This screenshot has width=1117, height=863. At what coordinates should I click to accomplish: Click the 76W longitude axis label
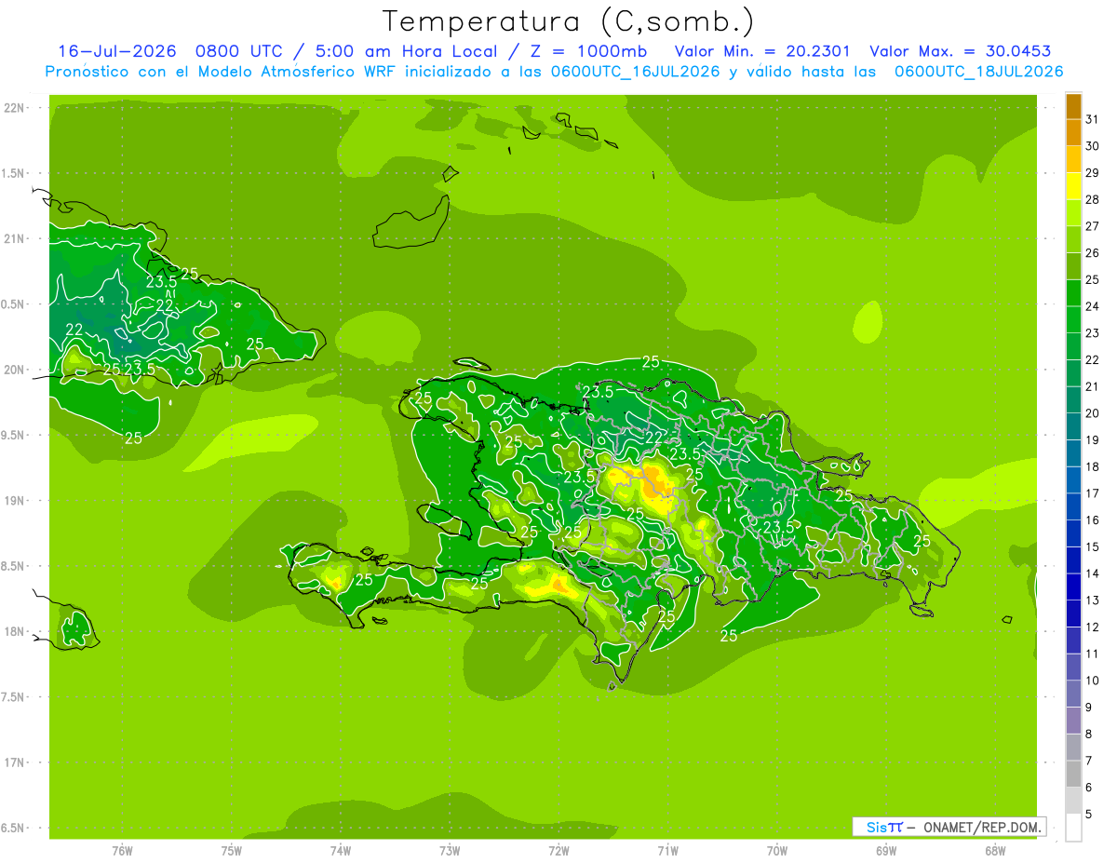122,850
